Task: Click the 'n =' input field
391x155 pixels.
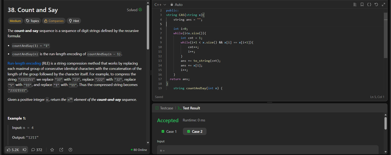Action: click(x=267, y=150)
